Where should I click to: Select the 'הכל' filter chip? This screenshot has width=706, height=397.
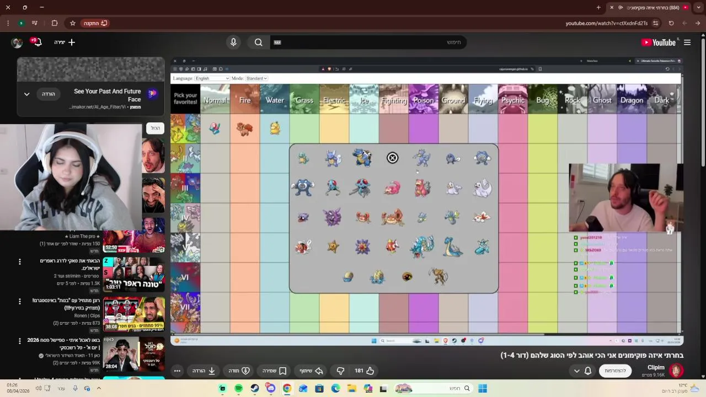[156, 128]
